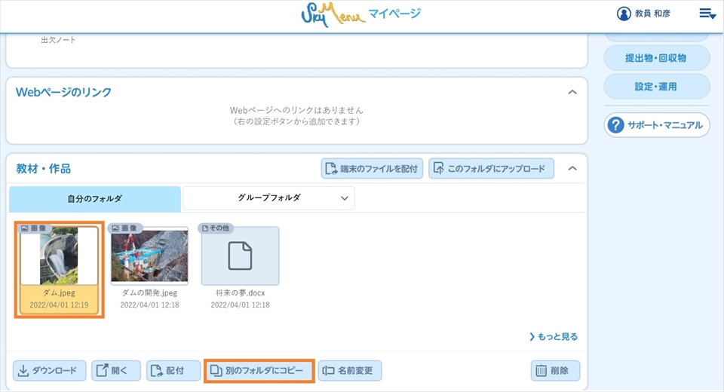Click the user profile icon for 教員 和彦
This screenshot has width=724, height=392.
pos(624,14)
